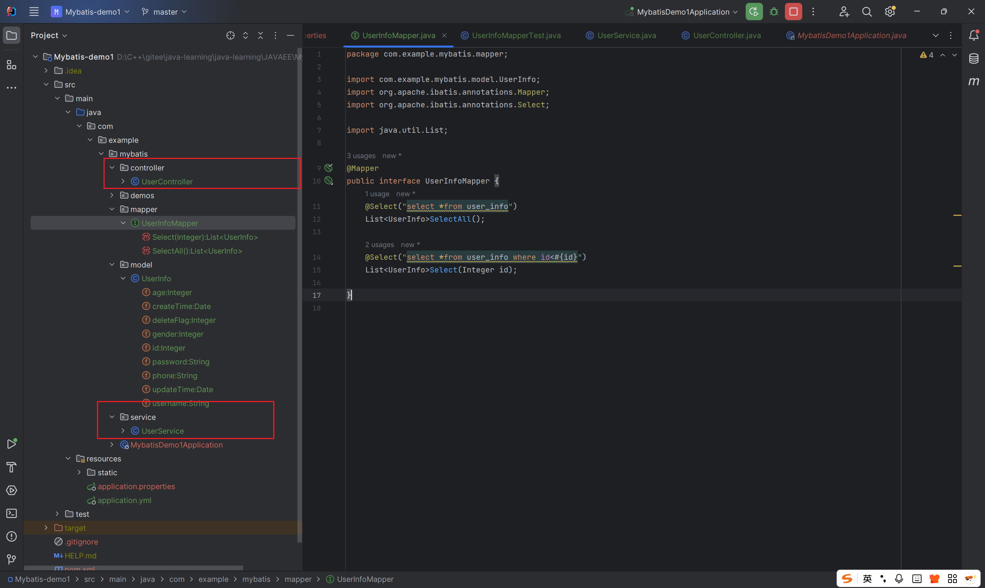Rerun MybatisDemo1Application
This screenshot has width=985, height=588.
[754, 12]
